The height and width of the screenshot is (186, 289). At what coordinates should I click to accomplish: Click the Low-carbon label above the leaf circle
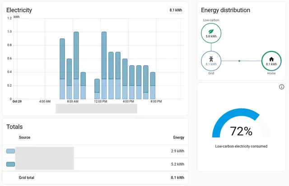click(211, 20)
